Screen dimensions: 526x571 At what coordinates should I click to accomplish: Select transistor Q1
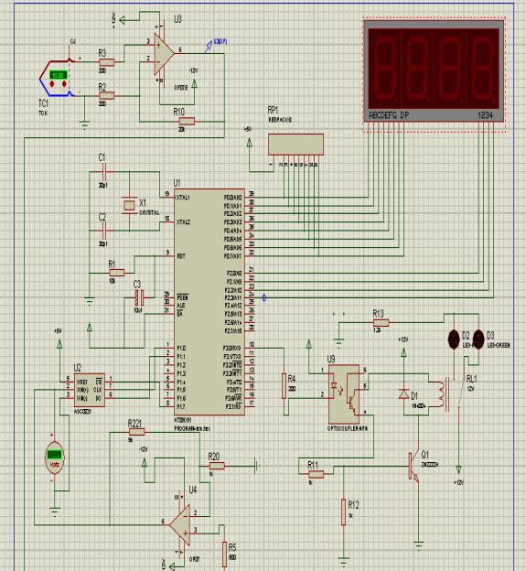click(x=413, y=466)
